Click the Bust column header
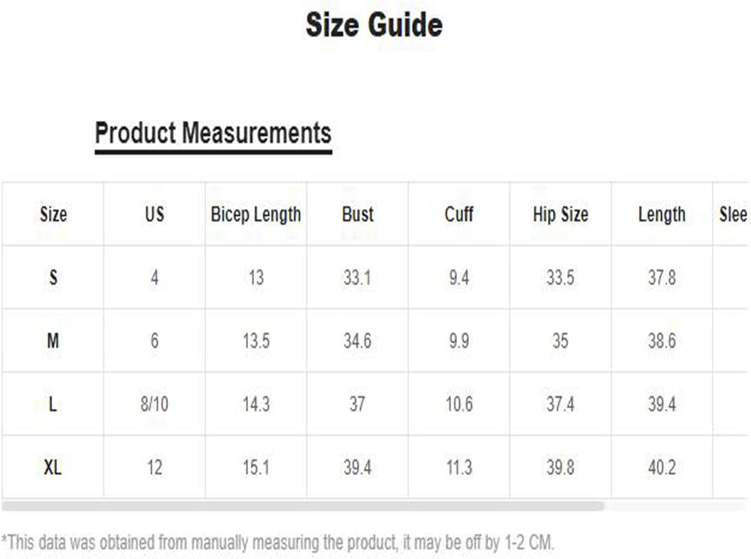Viewport: 751px width, 559px height. [x=358, y=214]
